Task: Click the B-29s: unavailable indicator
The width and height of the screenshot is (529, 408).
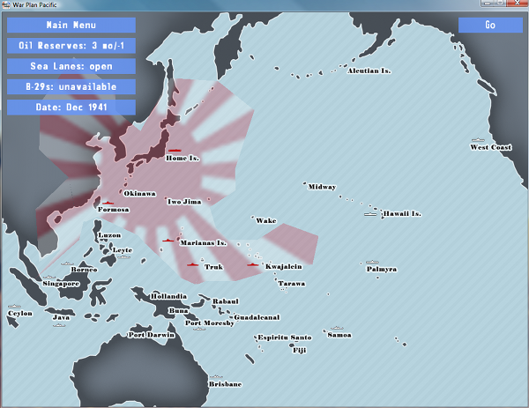Action: pyautogui.click(x=71, y=86)
